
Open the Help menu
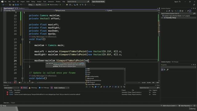64,2
